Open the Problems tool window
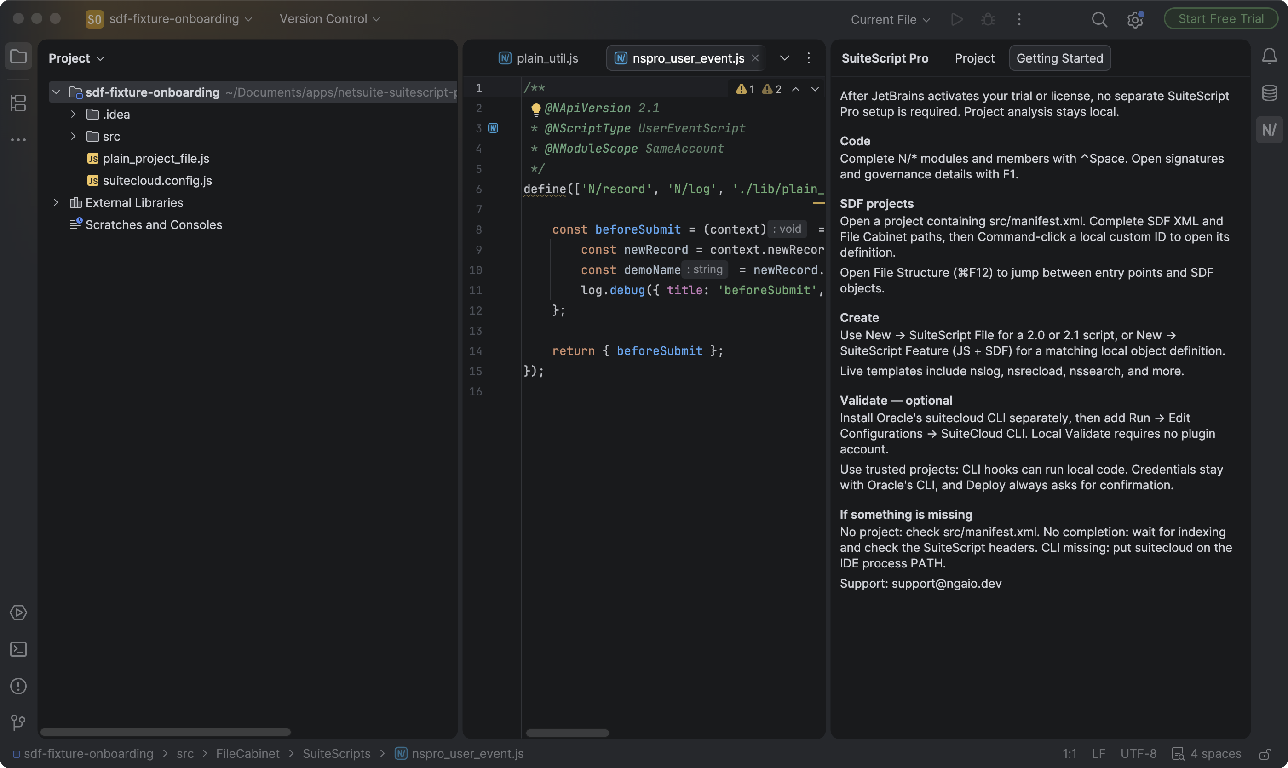This screenshot has height=768, width=1288. click(19, 686)
